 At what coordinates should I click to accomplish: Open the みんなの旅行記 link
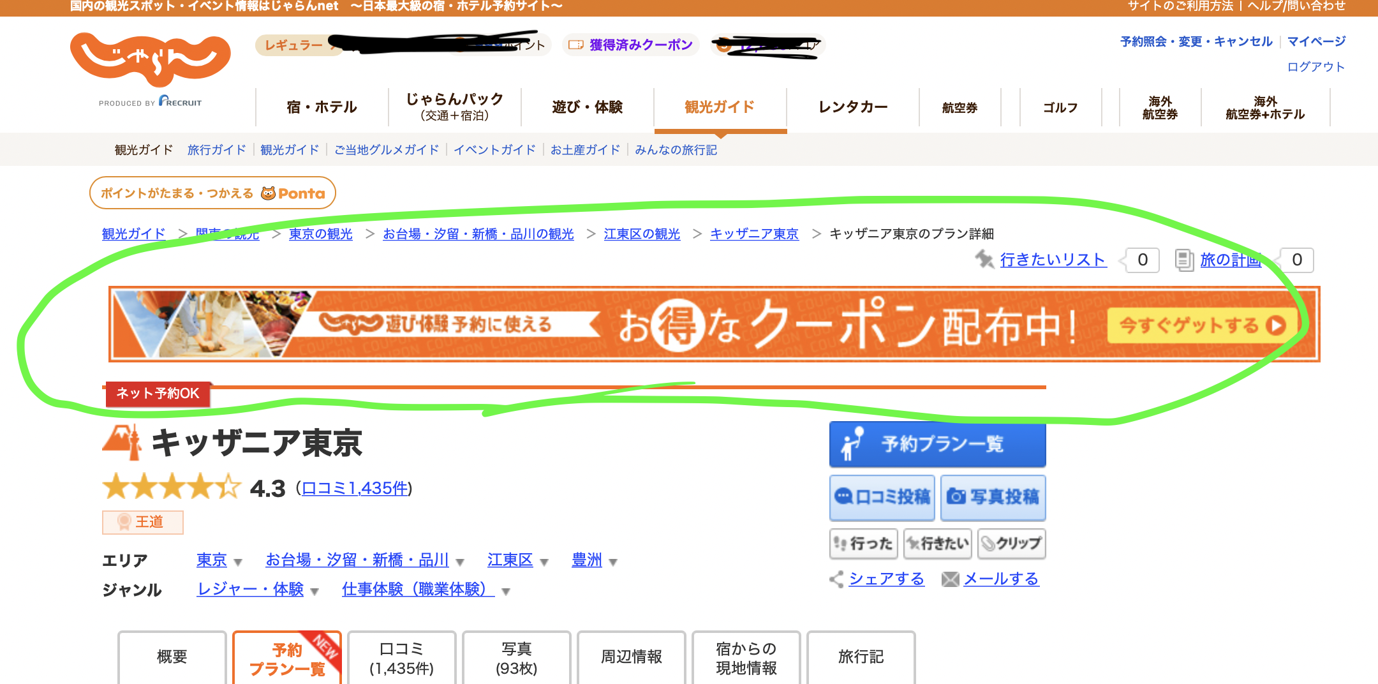(x=676, y=150)
